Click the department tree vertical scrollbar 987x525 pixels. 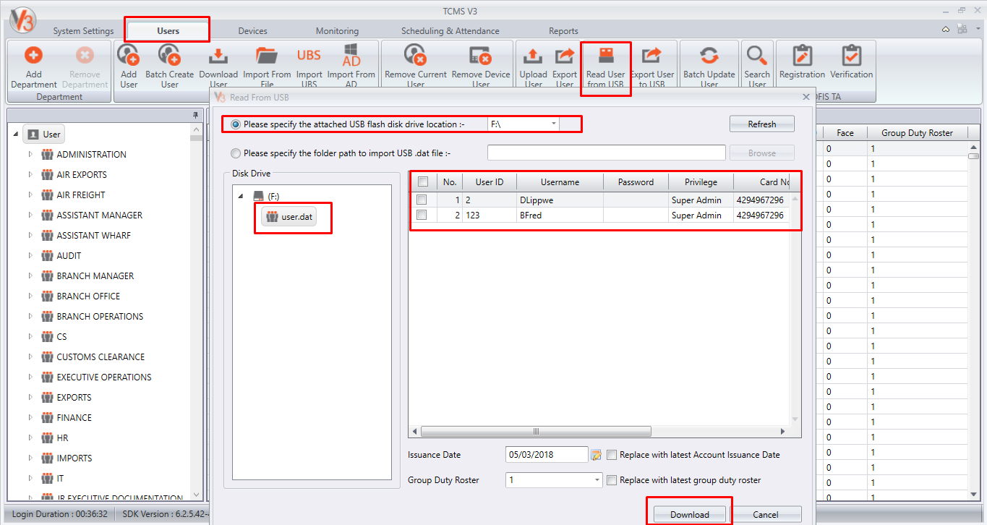[x=197, y=312]
